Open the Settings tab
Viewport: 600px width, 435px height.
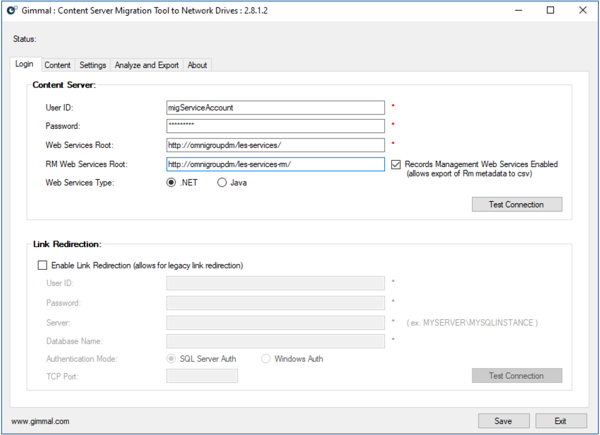coord(93,65)
